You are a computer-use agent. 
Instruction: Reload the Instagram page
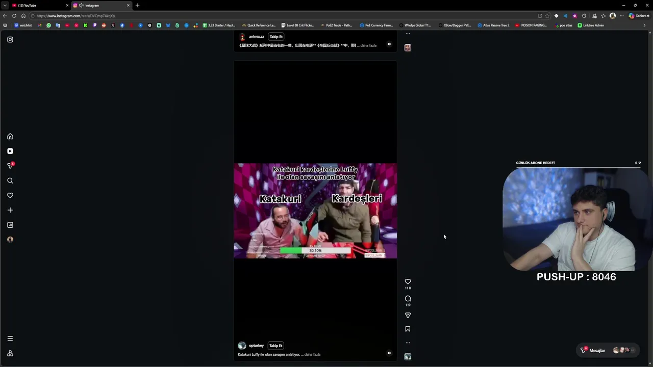[x=14, y=16]
